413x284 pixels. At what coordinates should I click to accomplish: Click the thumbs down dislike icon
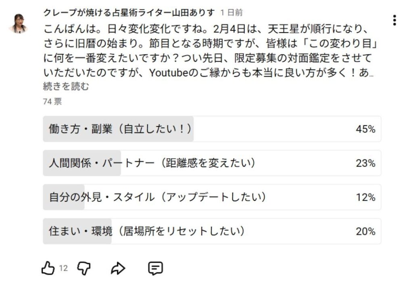(x=84, y=268)
